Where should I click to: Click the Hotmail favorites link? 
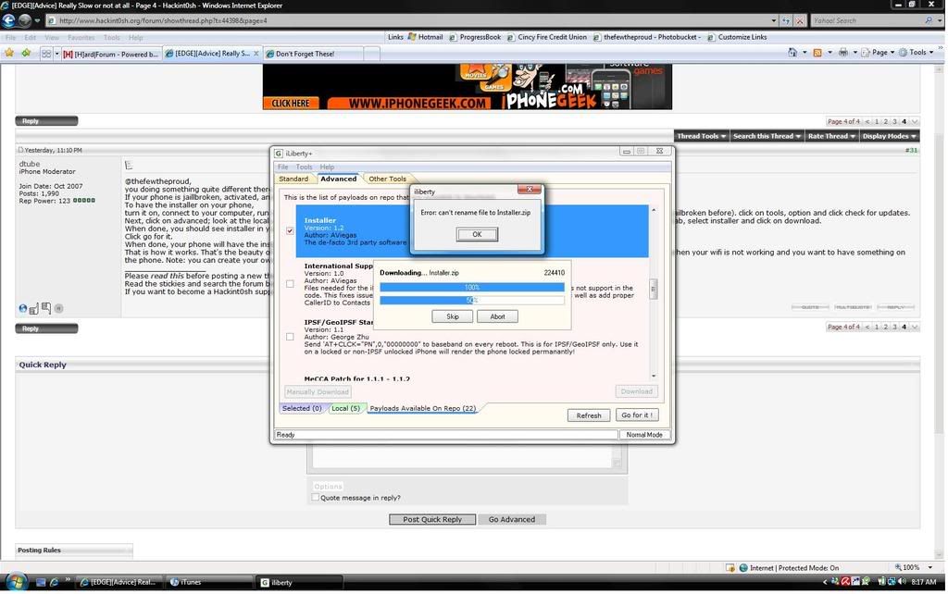click(x=425, y=37)
